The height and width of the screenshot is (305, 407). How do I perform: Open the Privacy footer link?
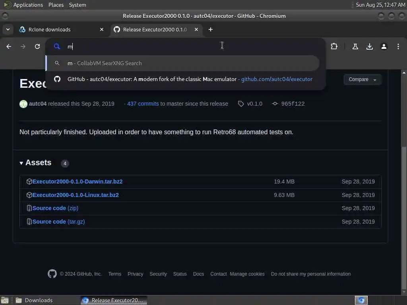pos(135,274)
